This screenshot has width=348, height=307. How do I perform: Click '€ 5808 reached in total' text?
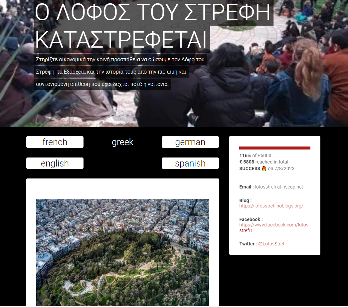(x=264, y=162)
